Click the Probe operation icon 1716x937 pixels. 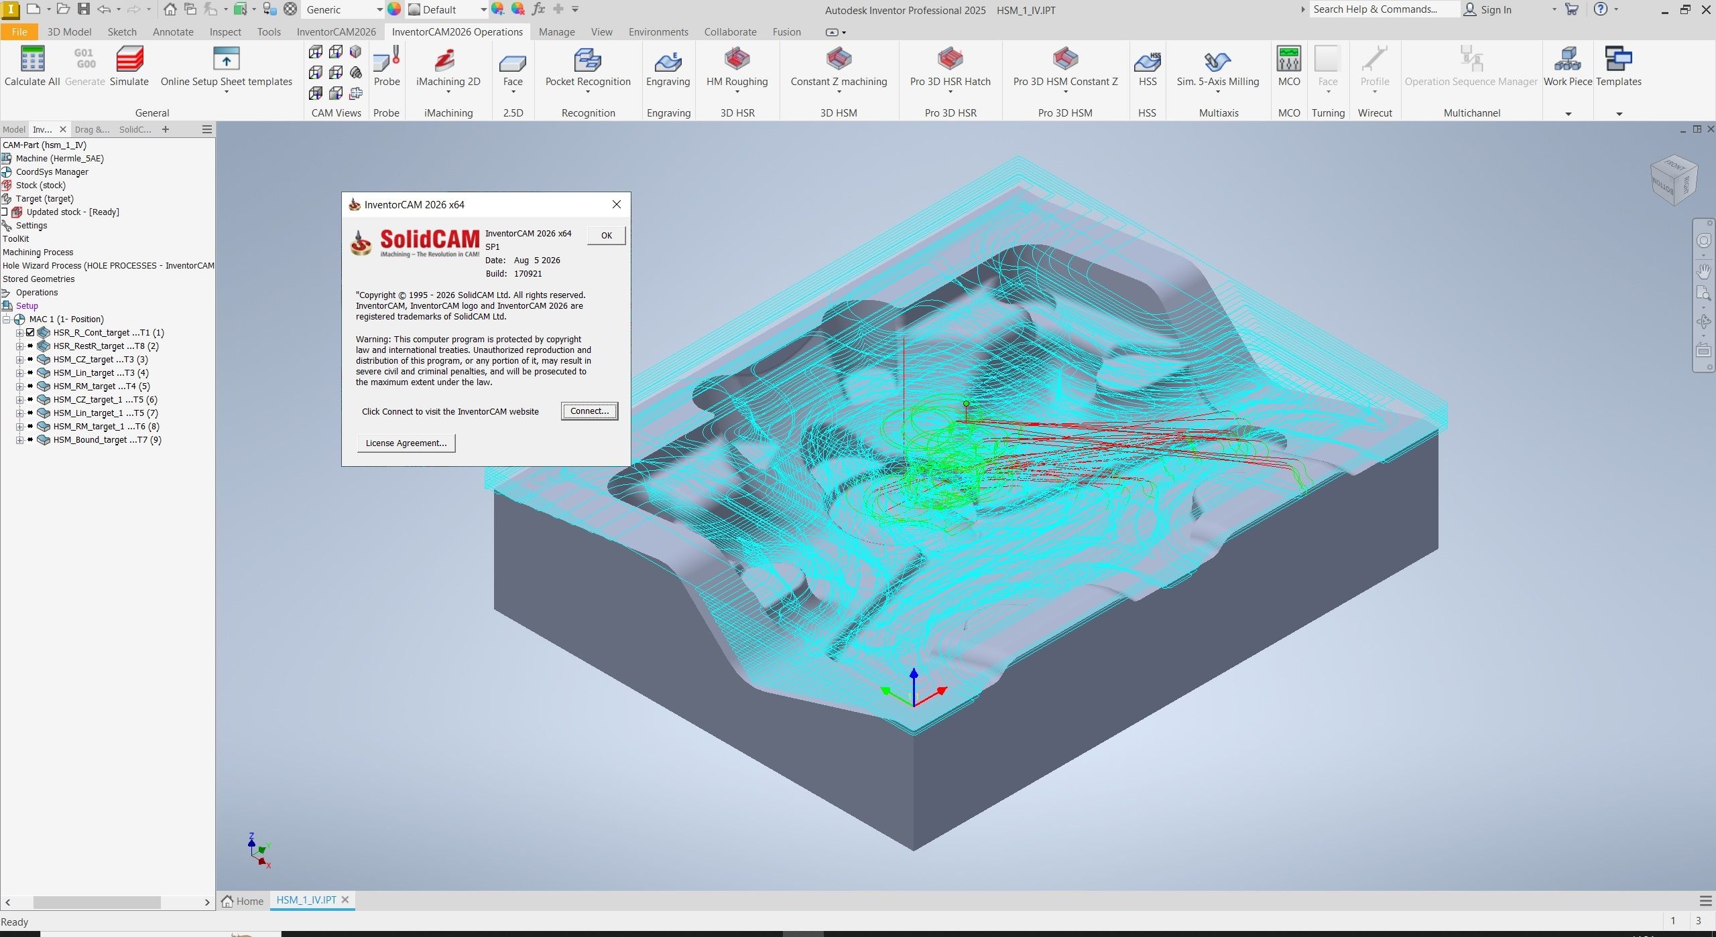point(387,60)
